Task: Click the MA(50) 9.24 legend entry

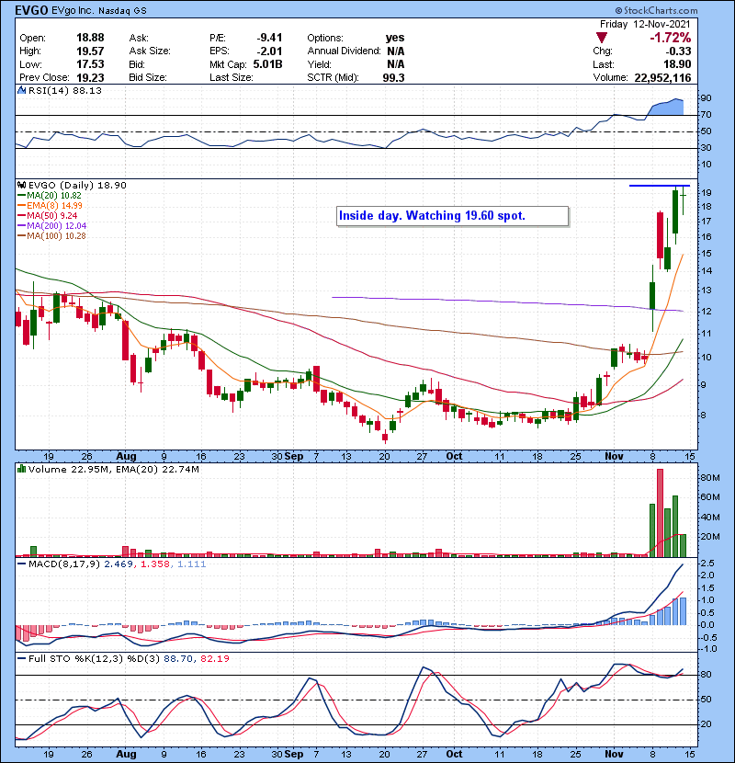Action: coord(47,215)
